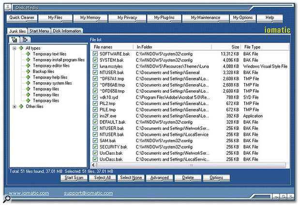The height and width of the screenshot is (206, 300).
Task: Click the list view icon tab
Action: [25, 40]
